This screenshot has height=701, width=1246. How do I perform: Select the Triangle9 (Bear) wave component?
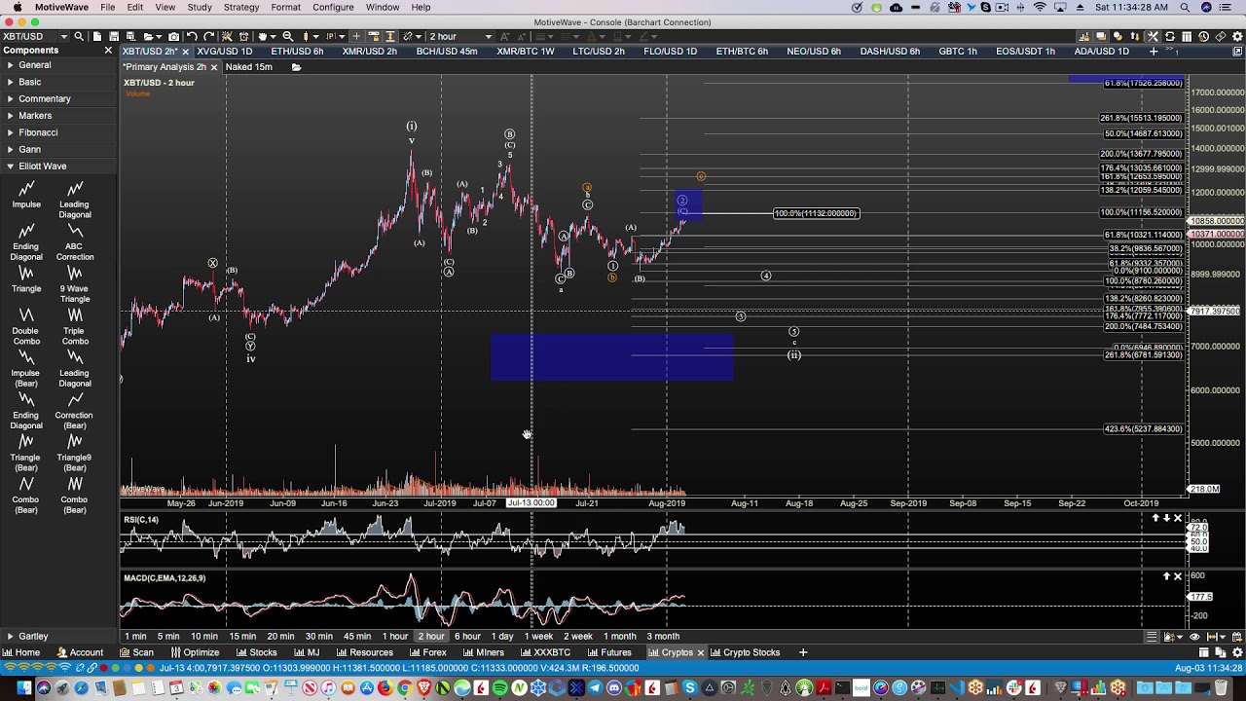coord(74,452)
